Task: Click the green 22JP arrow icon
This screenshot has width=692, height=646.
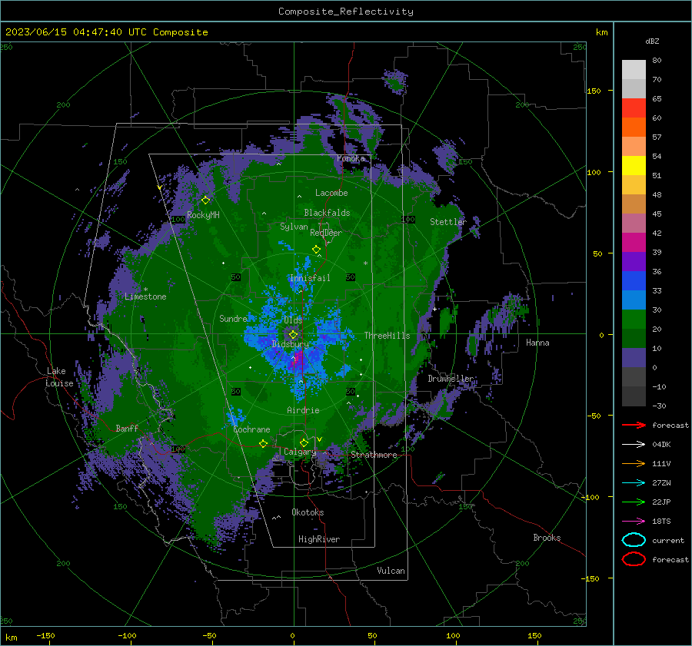Action: click(x=634, y=502)
